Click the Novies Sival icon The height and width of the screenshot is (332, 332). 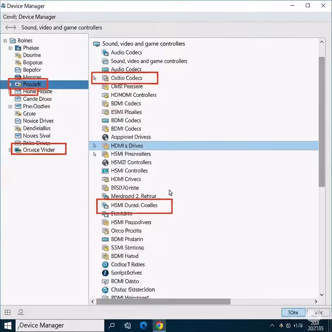pyautogui.click(x=18, y=136)
